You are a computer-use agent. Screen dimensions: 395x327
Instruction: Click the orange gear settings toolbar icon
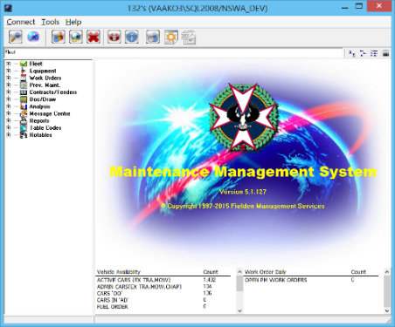tap(171, 37)
